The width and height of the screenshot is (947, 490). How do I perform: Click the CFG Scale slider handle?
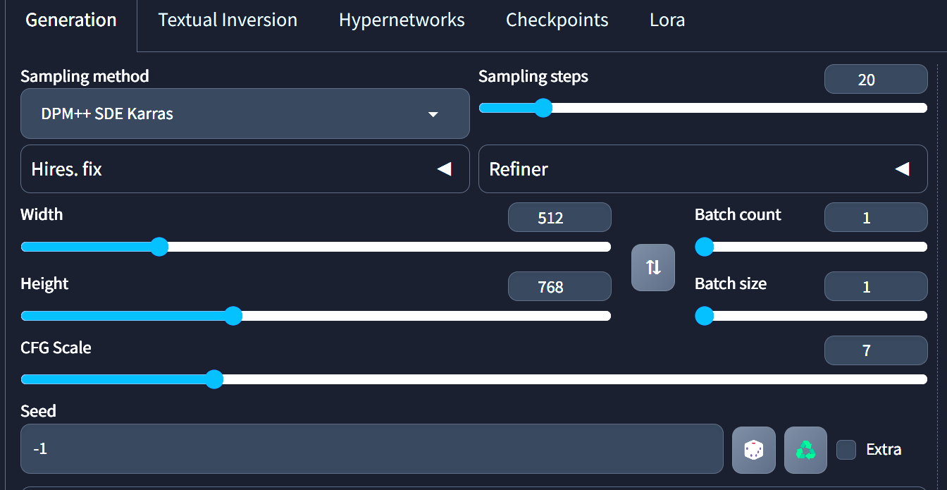pos(214,379)
